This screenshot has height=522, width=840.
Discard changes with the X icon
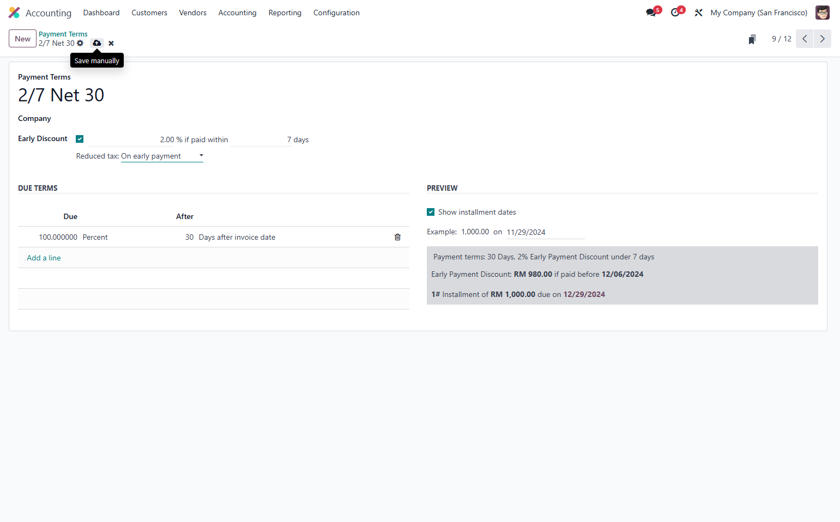click(111, 43)
